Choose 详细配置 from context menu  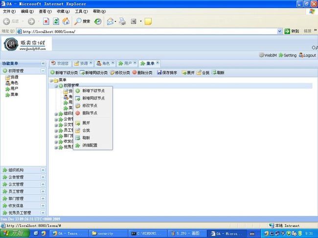click(92, 145)
